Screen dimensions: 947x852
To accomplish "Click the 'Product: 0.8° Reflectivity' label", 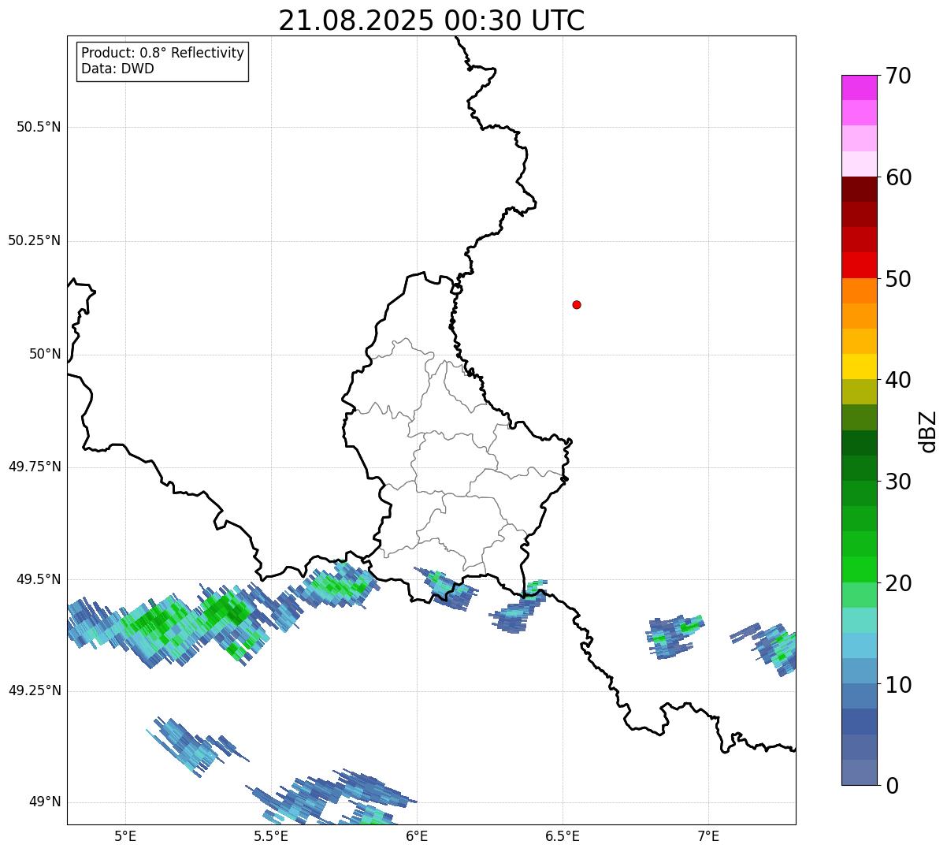I will click(x=163, y=53).
